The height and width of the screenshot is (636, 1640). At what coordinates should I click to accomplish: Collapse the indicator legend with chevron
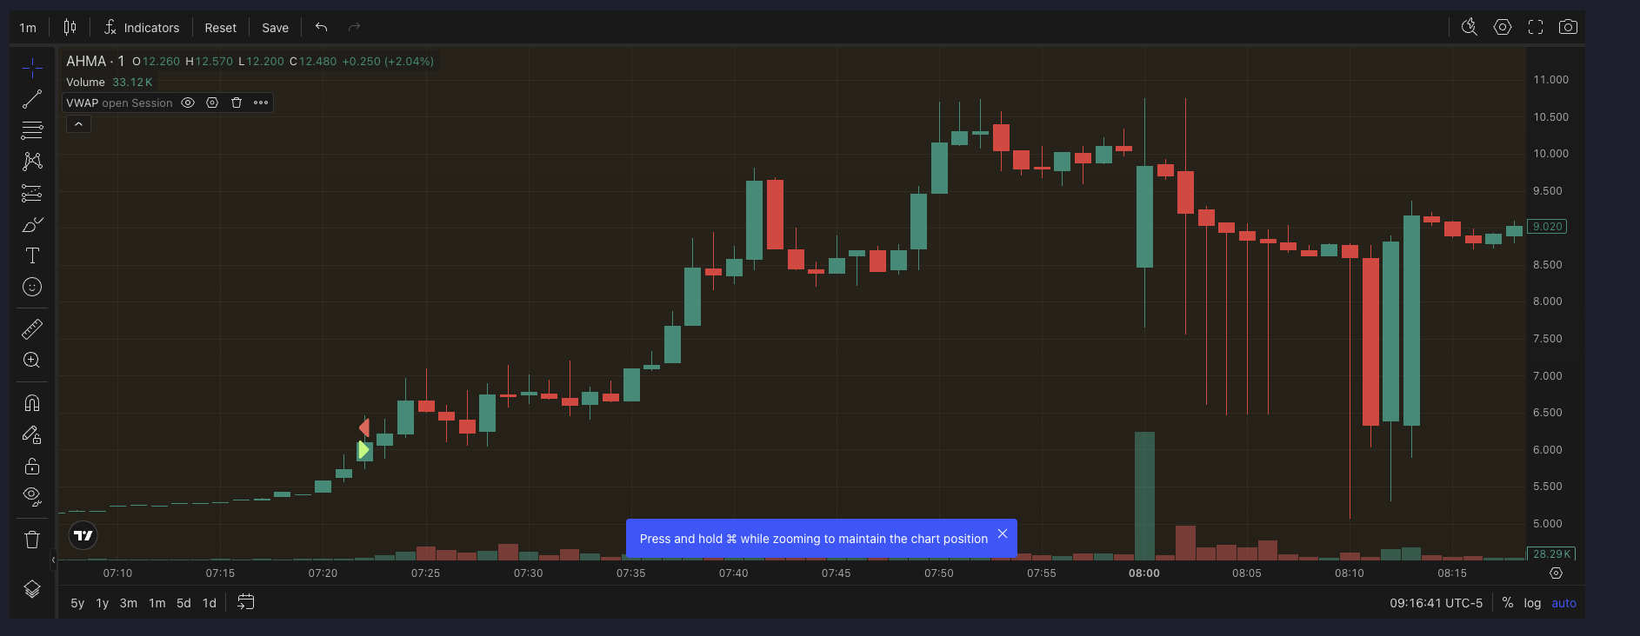tap(78, 124)
